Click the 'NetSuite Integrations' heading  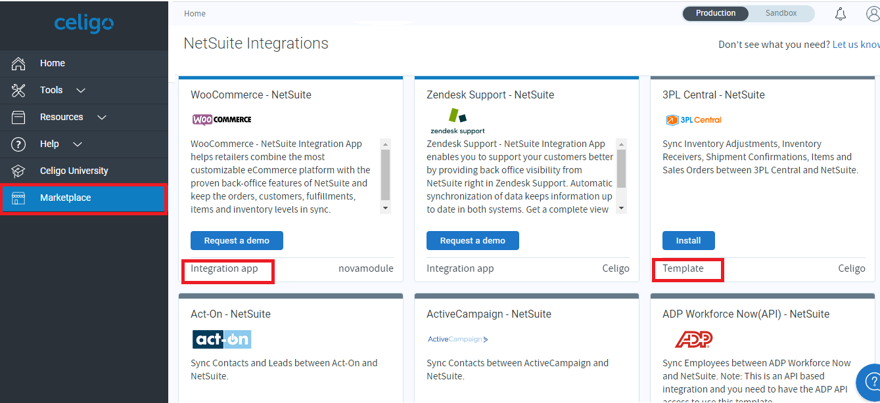[256, 43]
